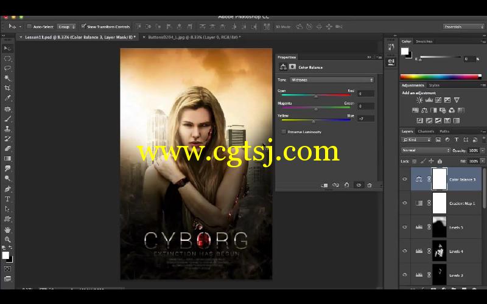Switch to Buttons0204_L.jpg document tab

click(x=194, y=37)
